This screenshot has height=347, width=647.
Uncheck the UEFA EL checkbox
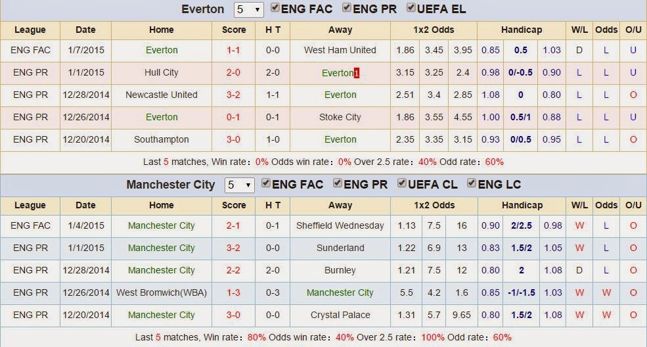click(x=411, y=9)
